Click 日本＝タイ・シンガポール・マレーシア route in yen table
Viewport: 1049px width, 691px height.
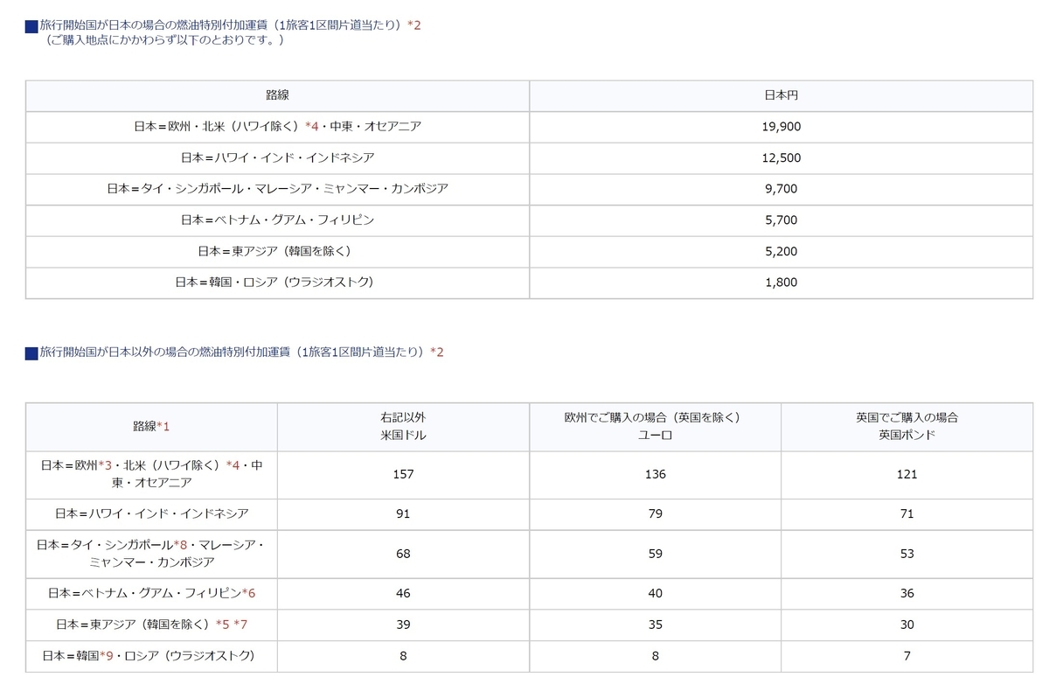277,188
